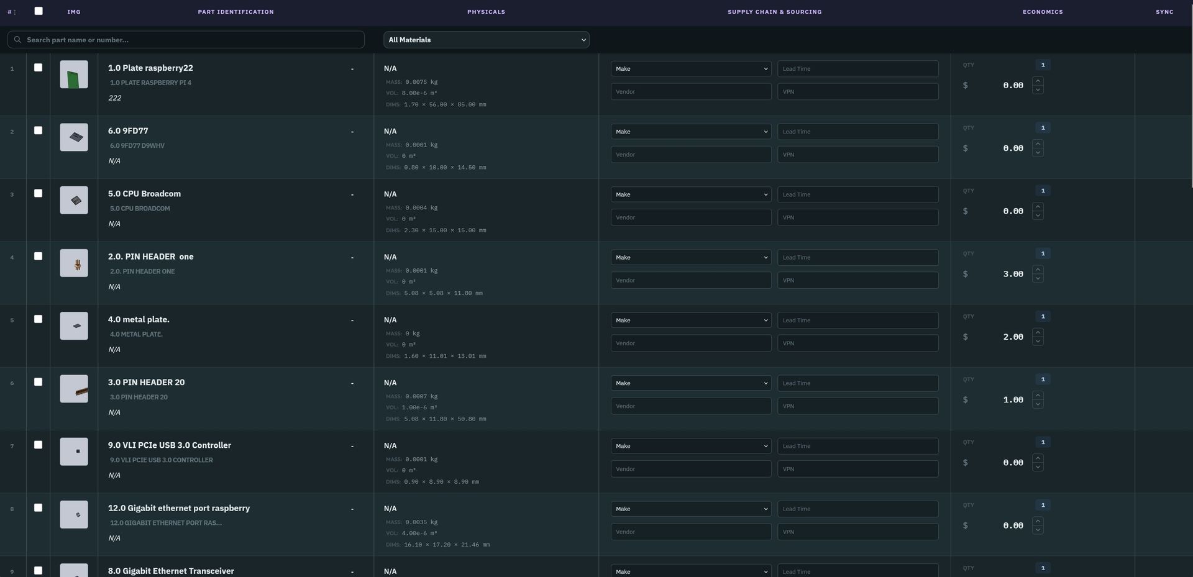Viewport: 1193px width, 577px height.
Task: Open Make dropdown for 3.0 PIN HEADER 20
Action: coord(691,383)
